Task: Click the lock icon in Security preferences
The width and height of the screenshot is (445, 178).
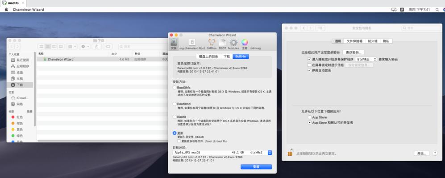Action: click(x=290, y=153)
